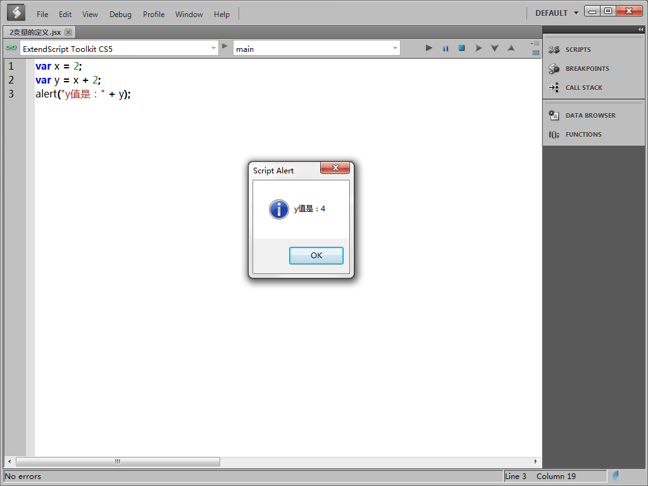Click the alert message y值是：4
The image size is (648, 486).
point(309,209)
